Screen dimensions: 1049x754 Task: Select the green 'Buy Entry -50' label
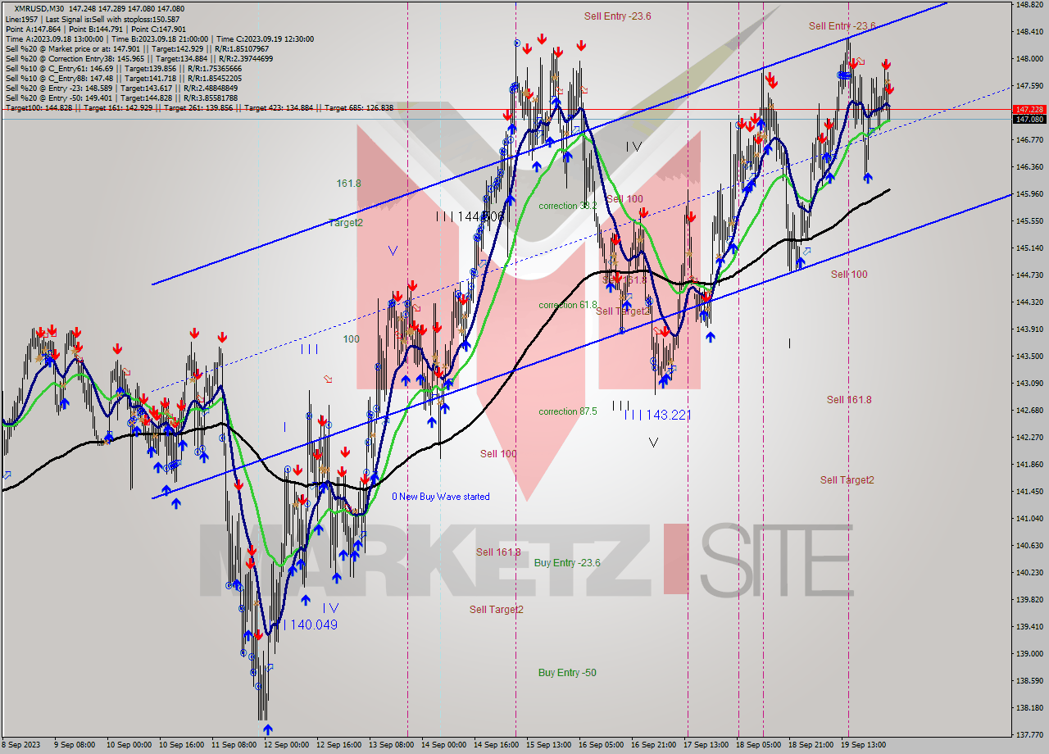[x=567, y=673]
